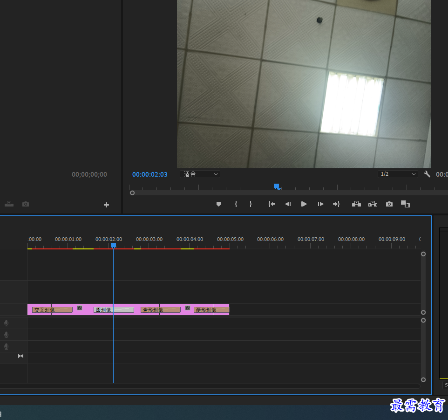Click the 00:00:04:00 ruler mark
Screen dimensions: 448x420
(190, 239)
